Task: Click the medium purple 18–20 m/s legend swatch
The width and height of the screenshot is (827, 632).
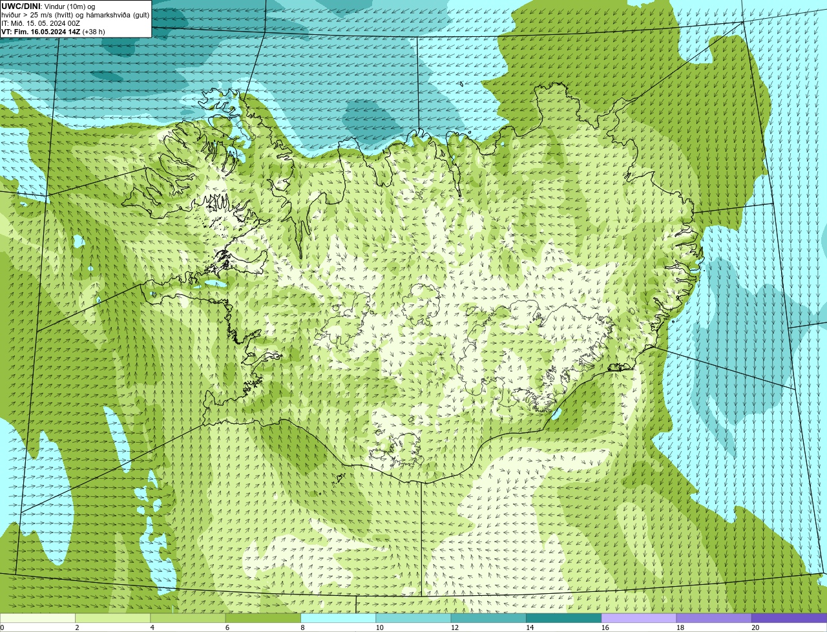Action: coord(715,618)
